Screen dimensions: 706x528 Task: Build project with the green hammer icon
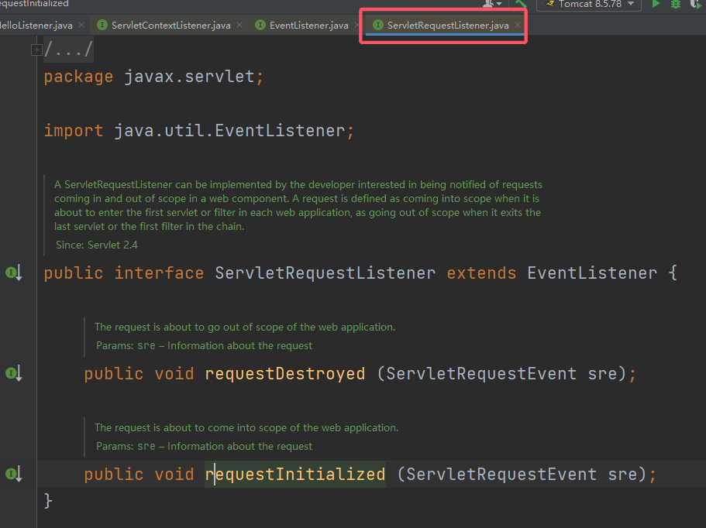pyautogui.click(x=521, y=4)
